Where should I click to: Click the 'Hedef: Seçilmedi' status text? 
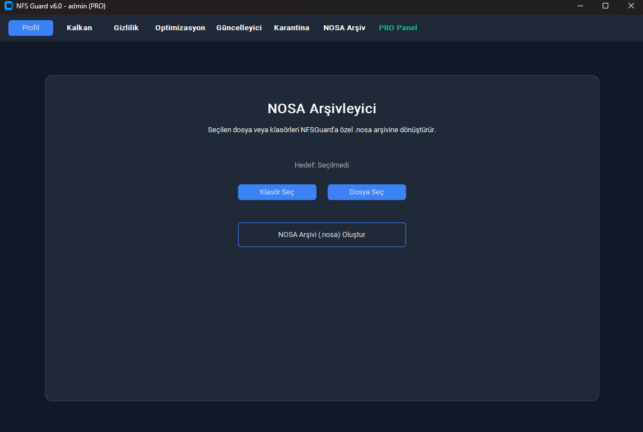pos(322,165)
